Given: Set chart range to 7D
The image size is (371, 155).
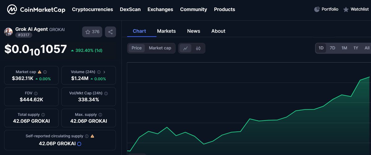Looking at the screenshot, I should tap(332, 48).
